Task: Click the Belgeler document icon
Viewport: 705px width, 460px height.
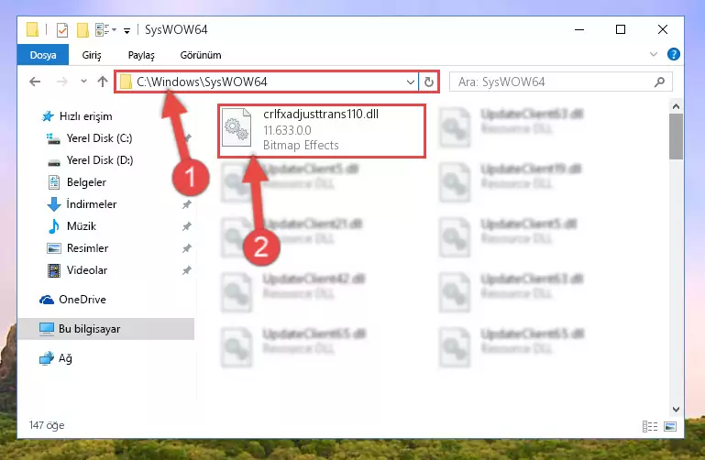Action: [54, 182]
